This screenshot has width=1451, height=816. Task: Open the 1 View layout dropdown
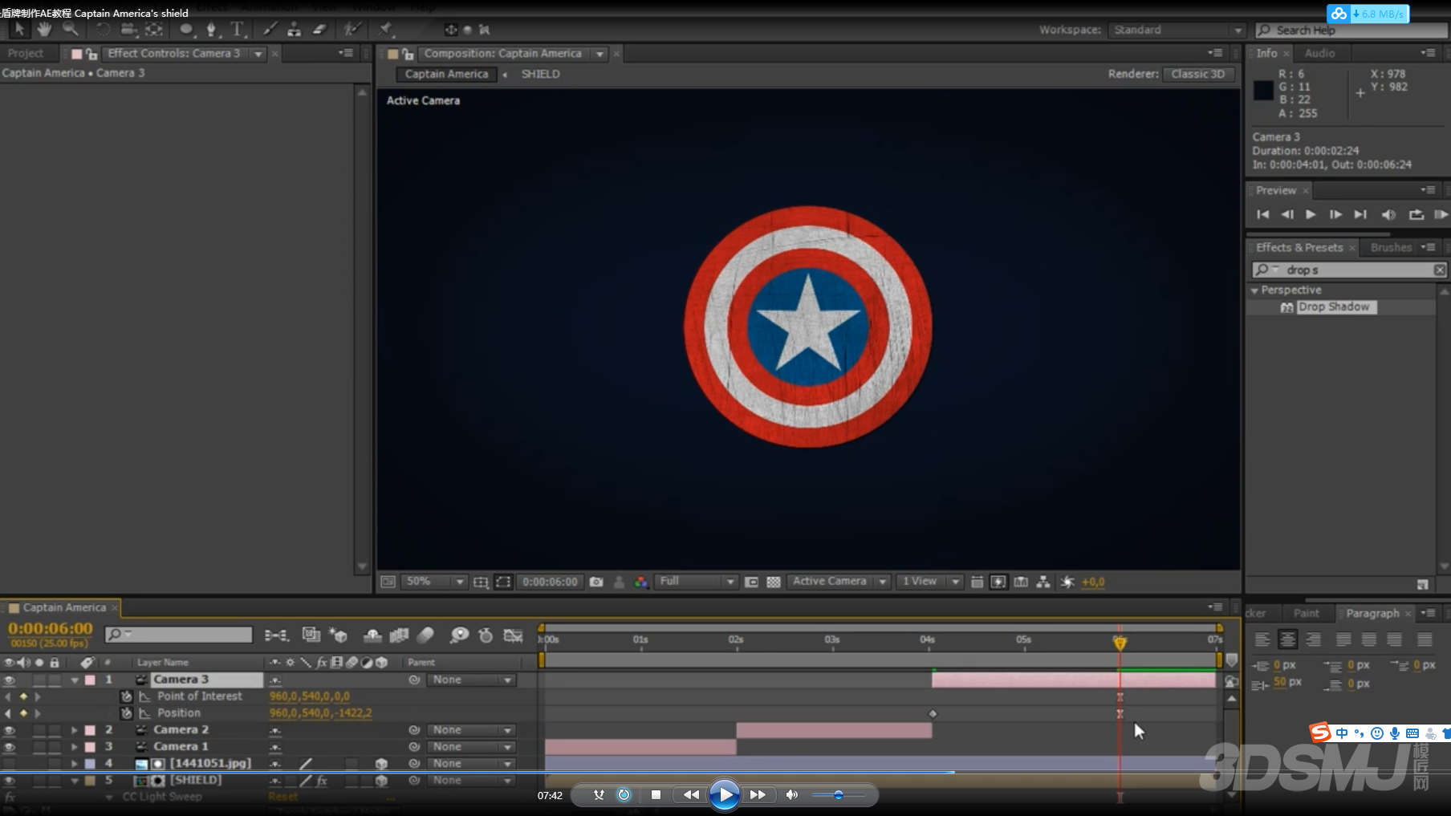[x=929, y=582]
